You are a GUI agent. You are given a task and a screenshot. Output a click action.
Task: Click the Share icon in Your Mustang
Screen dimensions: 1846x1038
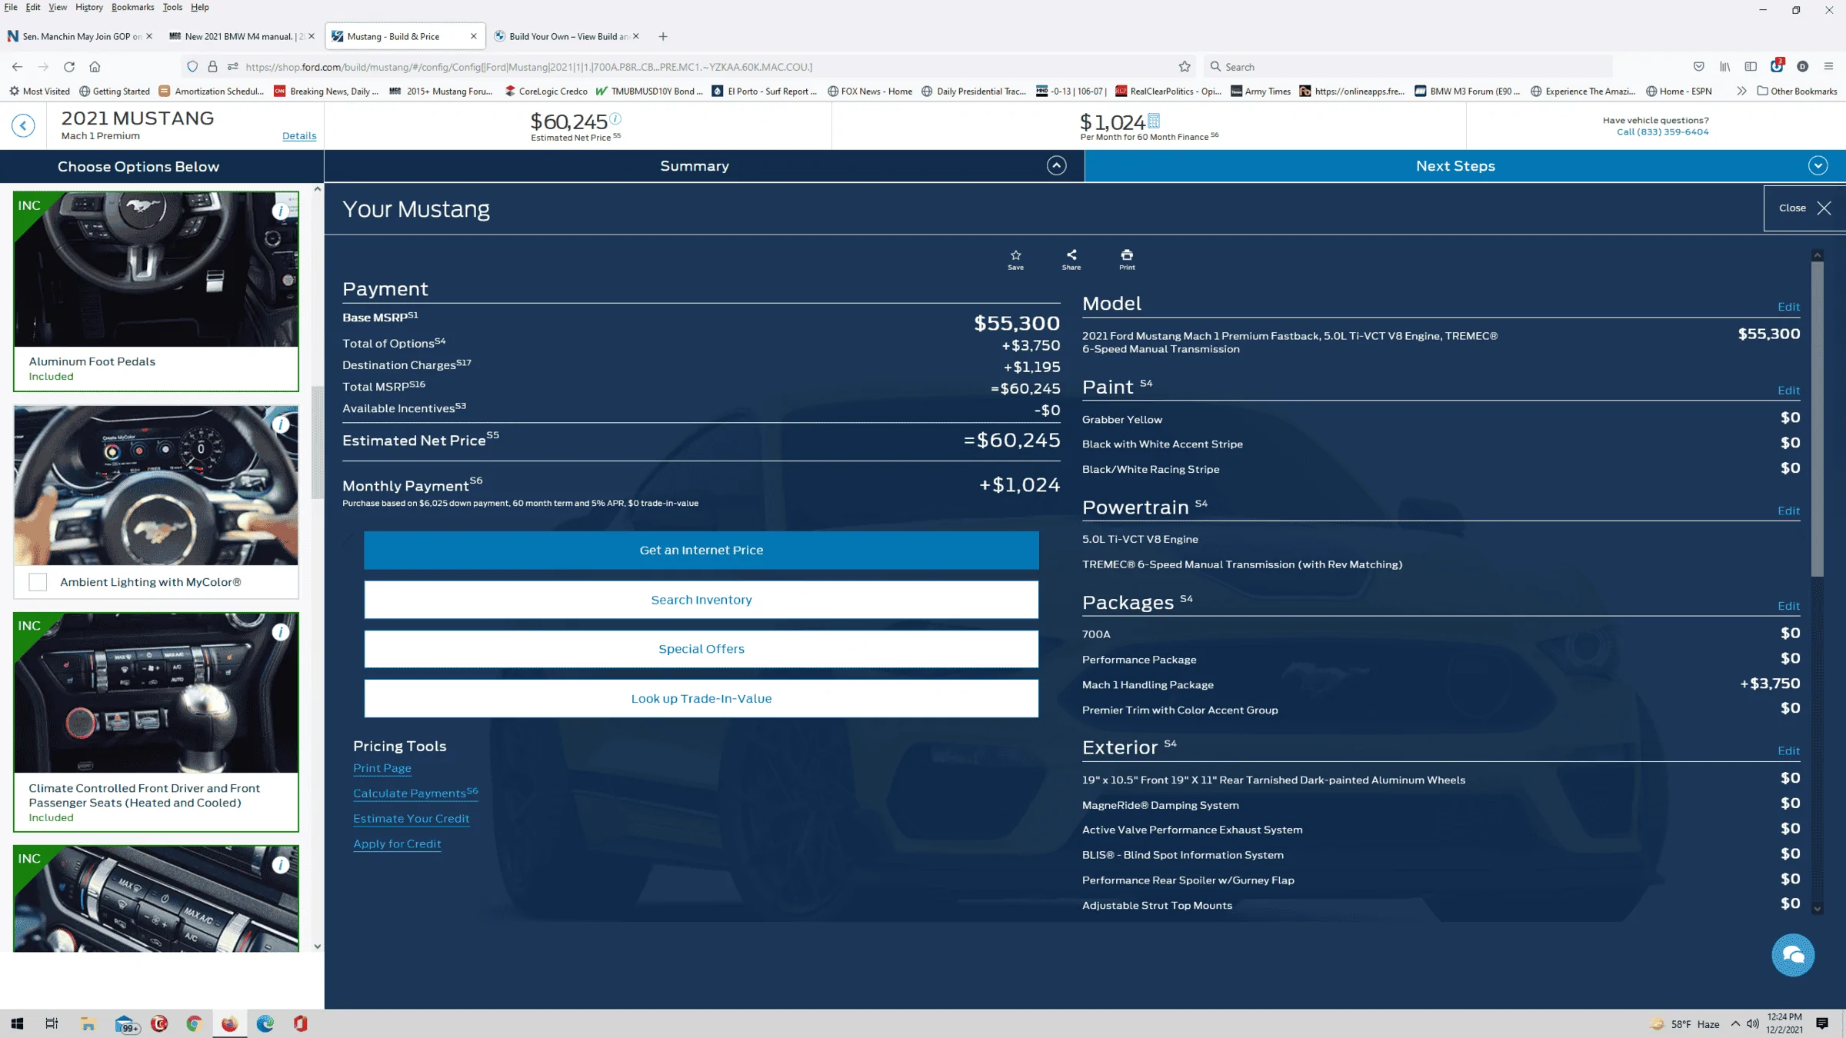[x=1071, y=255]
